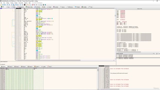Open the Calculator toolbar icon

[x=43, y=5]
